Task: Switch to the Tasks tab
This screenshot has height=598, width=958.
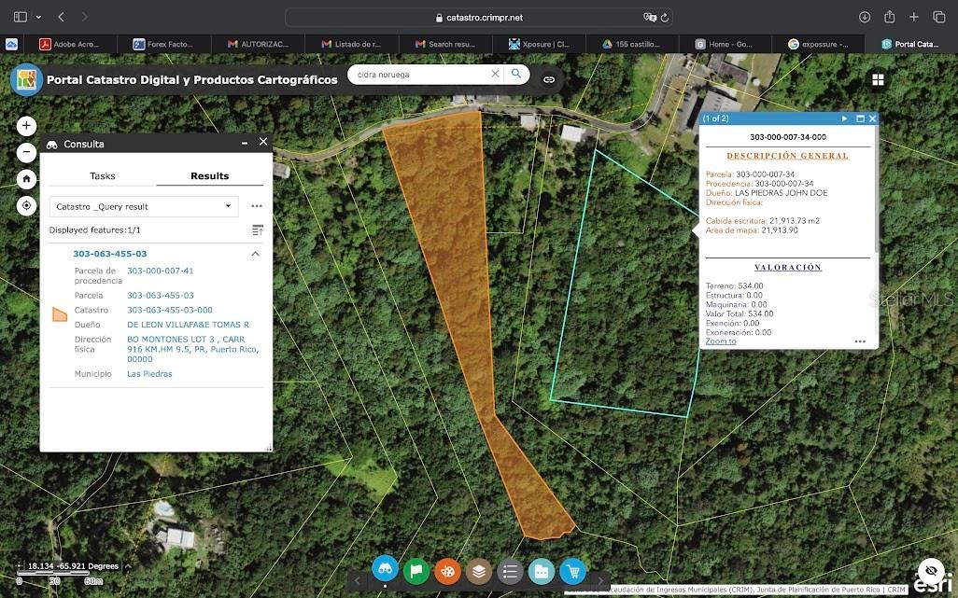Action: pyautogui.click(x=103, y=175)
